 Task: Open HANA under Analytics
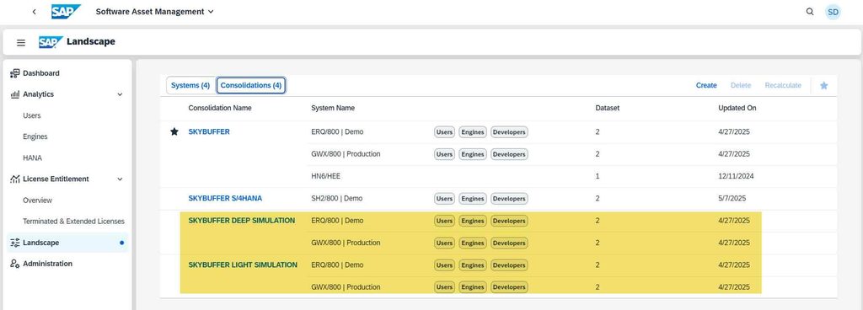pyautogui.click(x=33, y=158)
